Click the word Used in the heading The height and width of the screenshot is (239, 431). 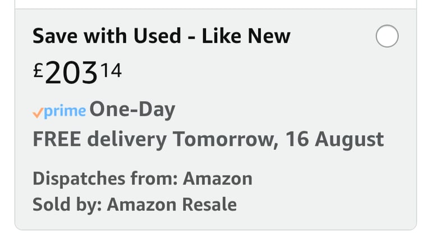[x=157, y=36]
